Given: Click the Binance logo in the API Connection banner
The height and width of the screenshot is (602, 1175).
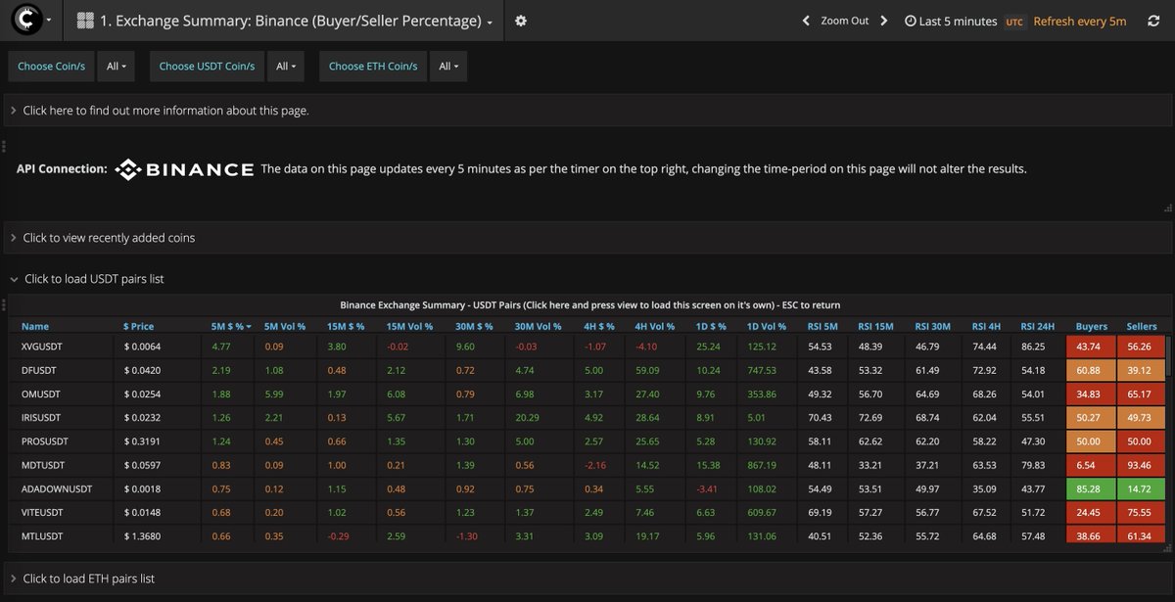Looking at the screenshot, I should [181, 168].
